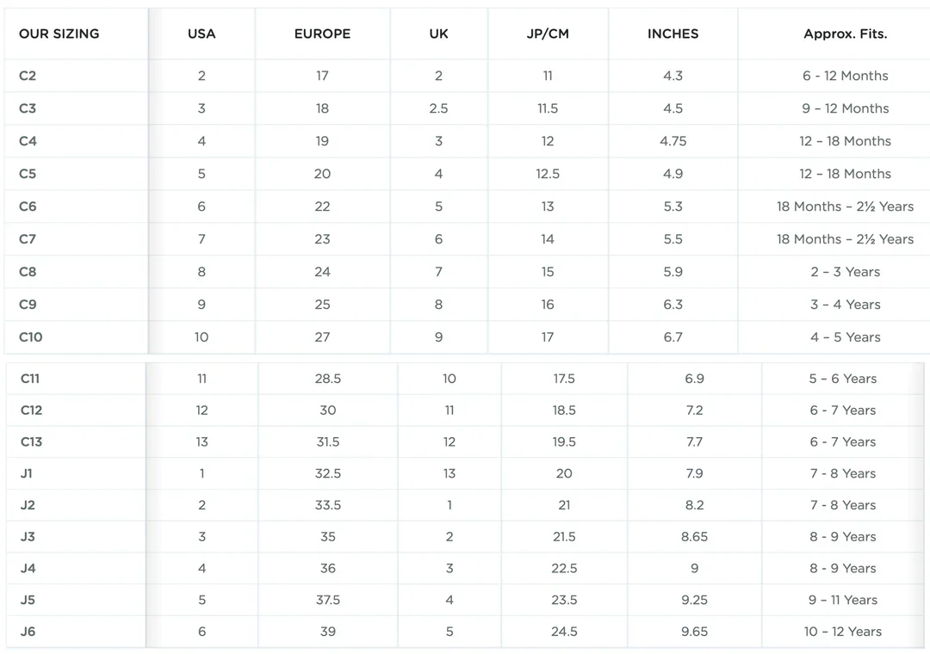Select the C10 size row label
930x654 pixels.
pyautogui.click(x=30, y=337)
